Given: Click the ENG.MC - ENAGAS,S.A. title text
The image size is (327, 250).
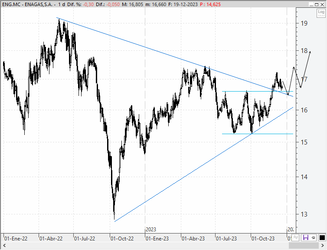Looking at the screenshot, I should [27, 4].
